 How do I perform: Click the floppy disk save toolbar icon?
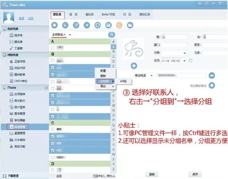(108, 25)
